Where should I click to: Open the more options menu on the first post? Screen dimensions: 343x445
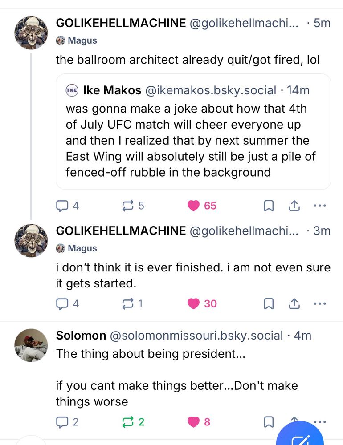(320, 206)
